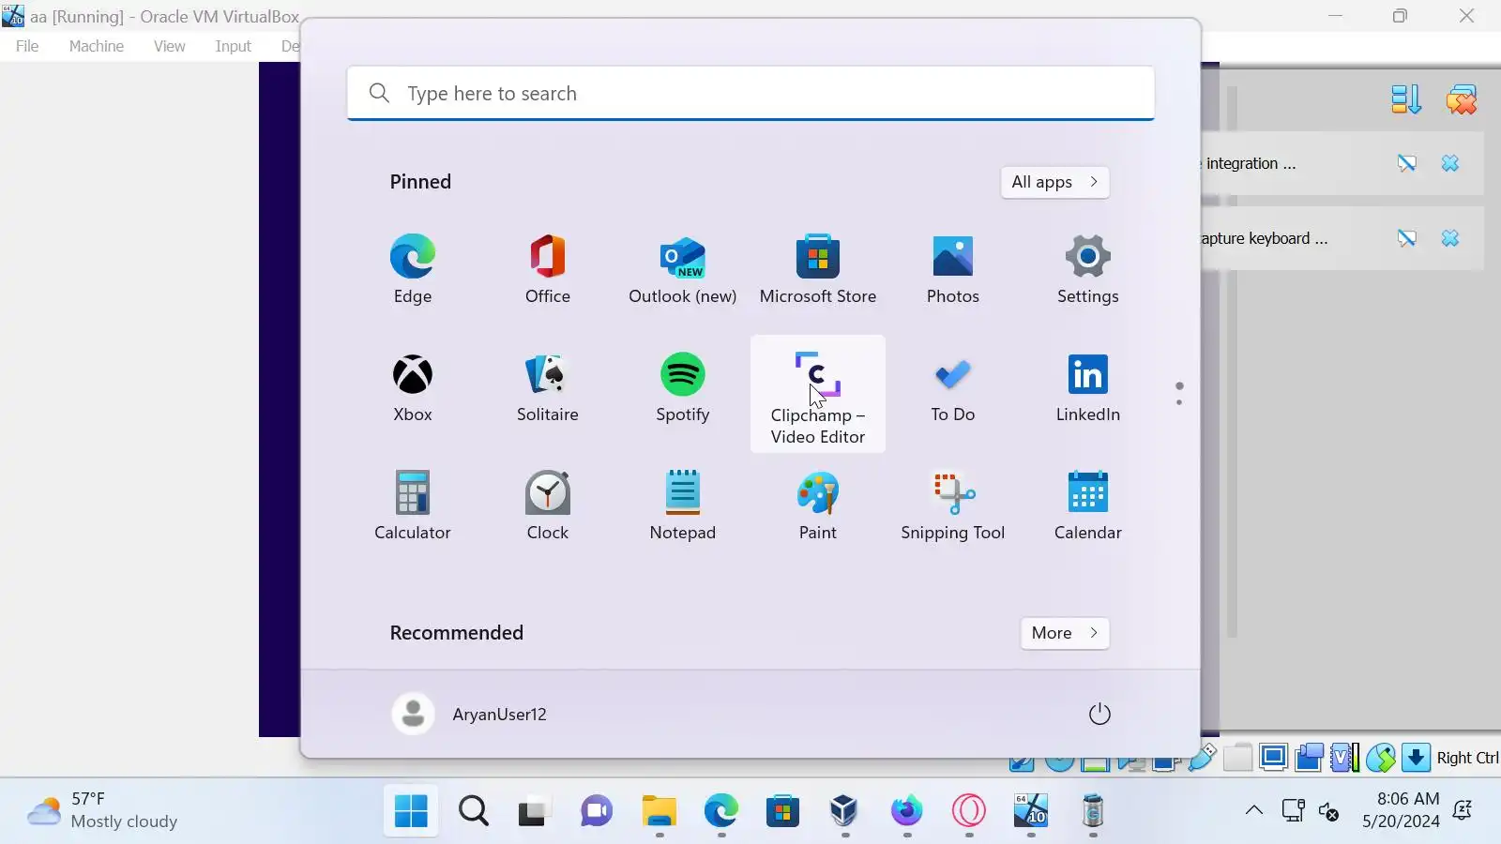Screen dimensions: 1501x844
Task: Launch the Photos app
Action: point(953,270)
